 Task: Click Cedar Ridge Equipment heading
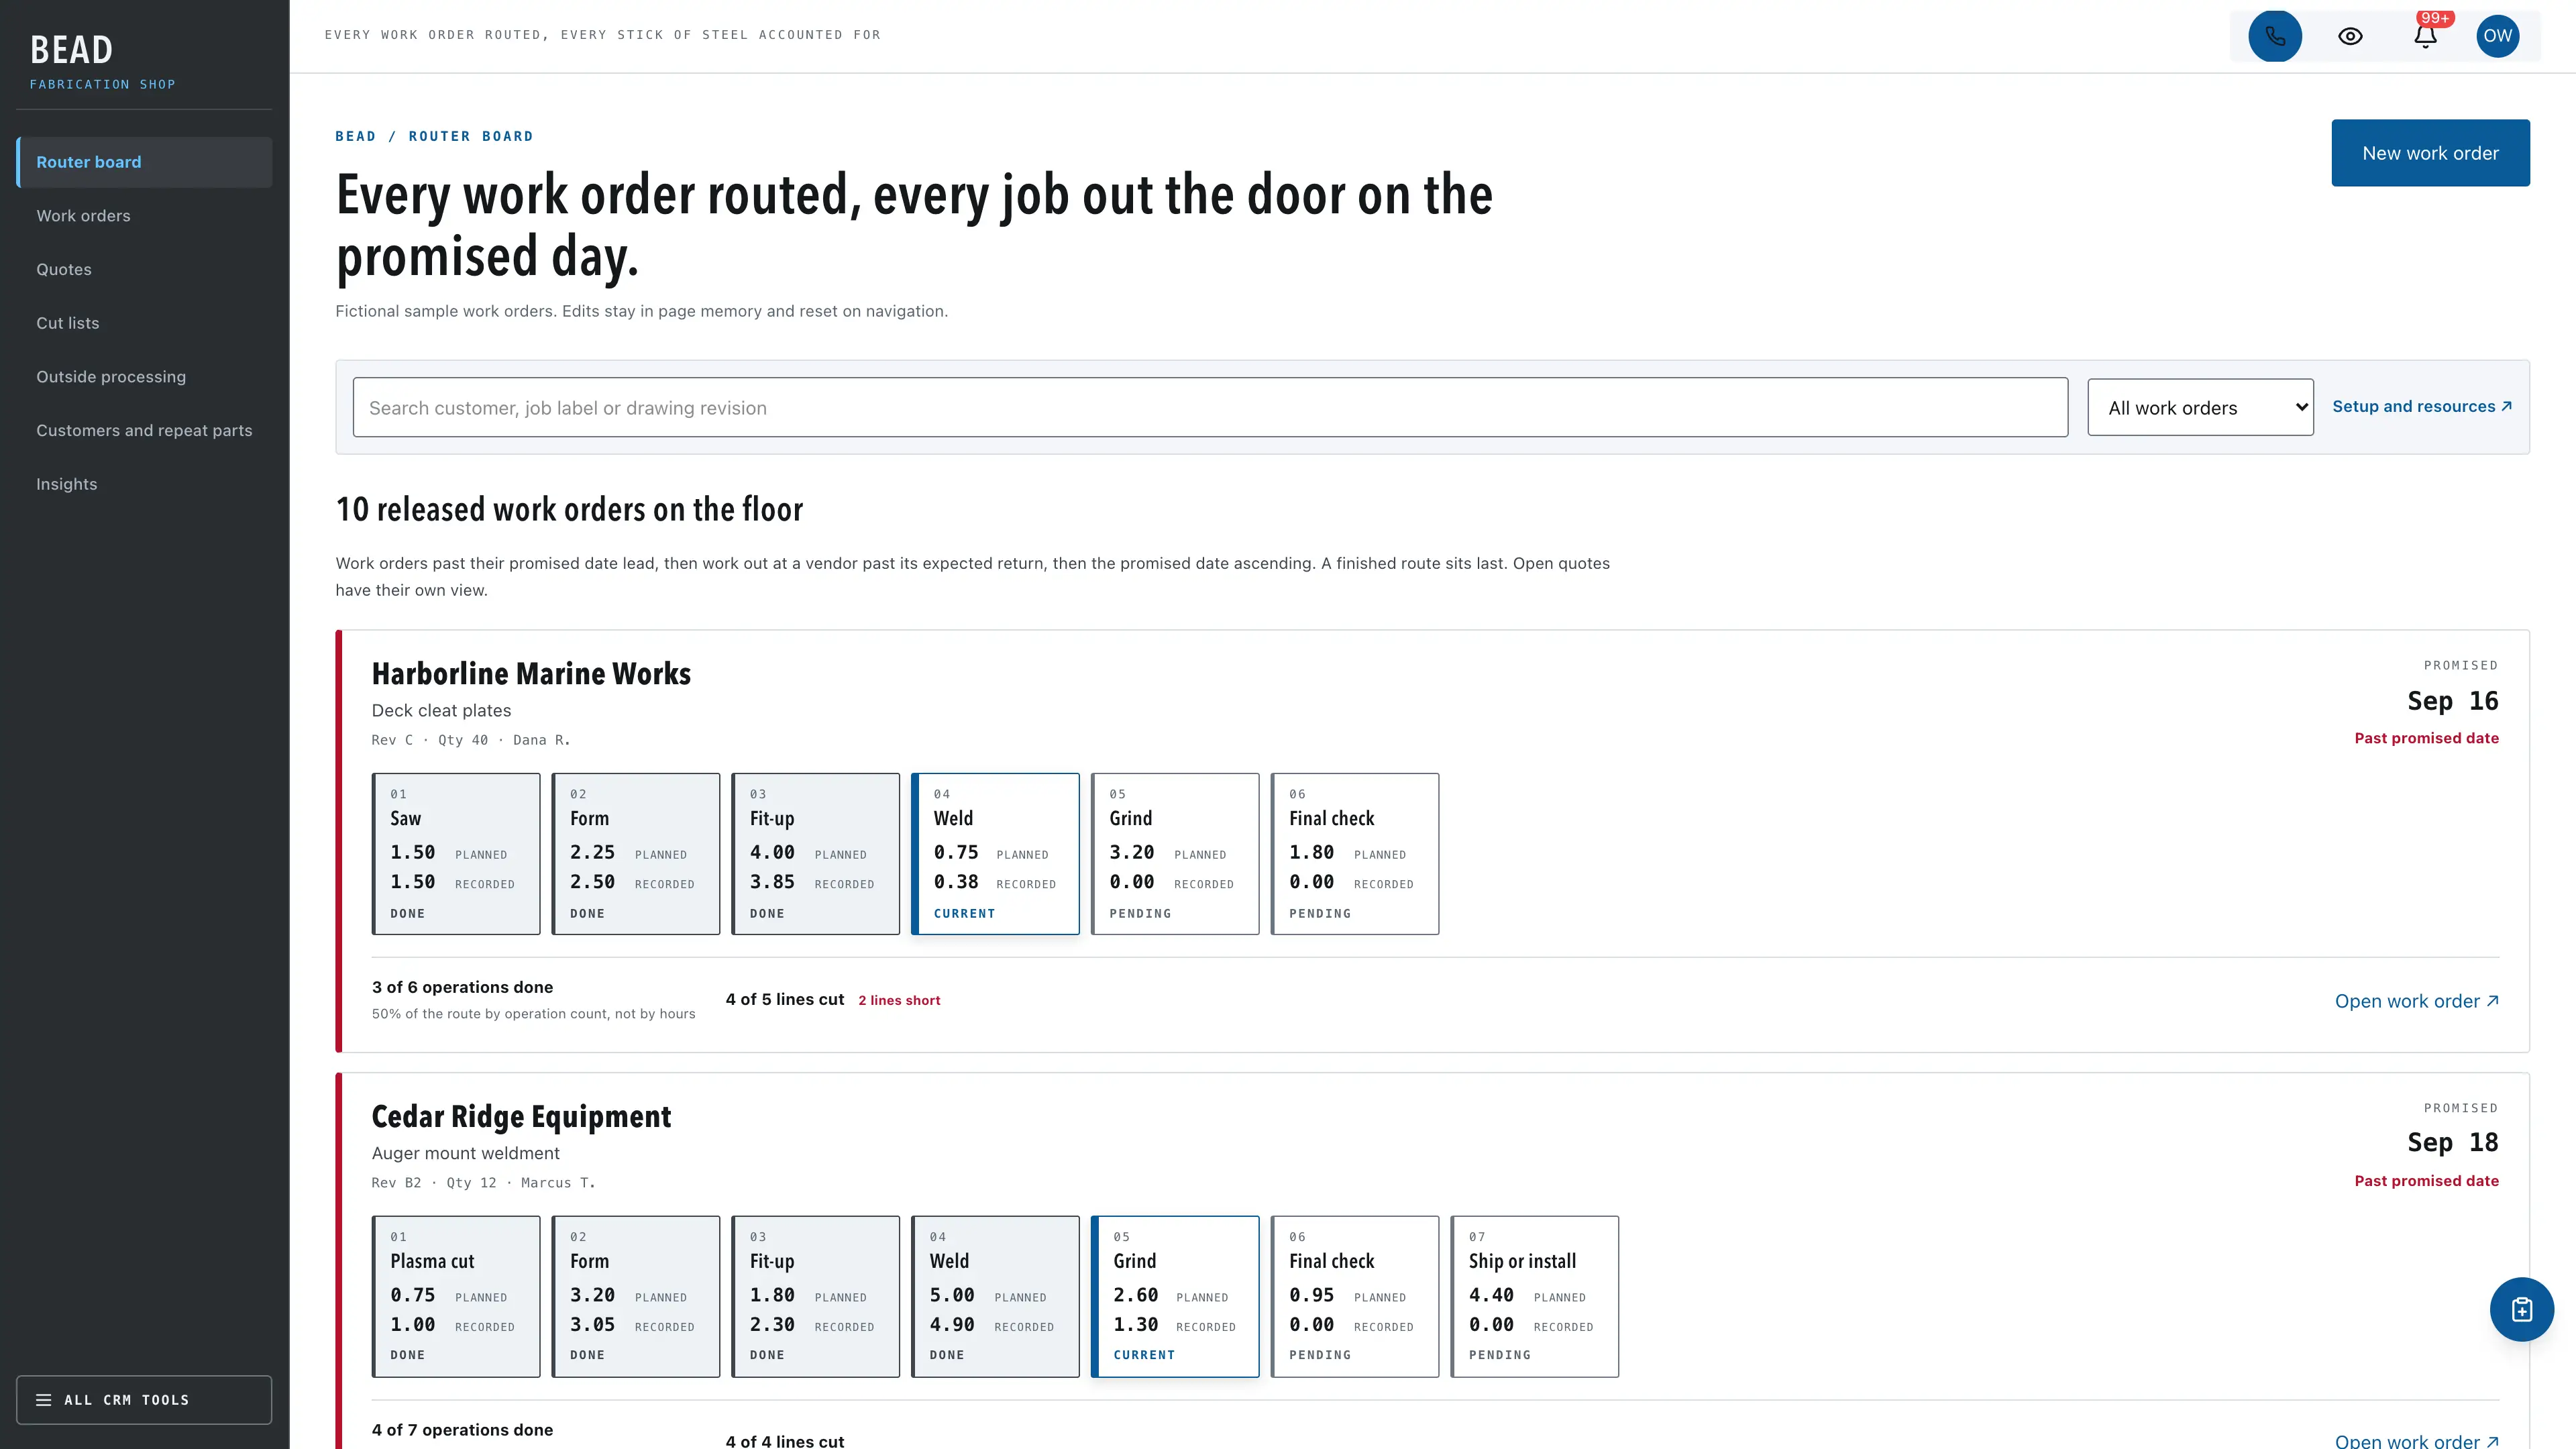coord(521,1116)
